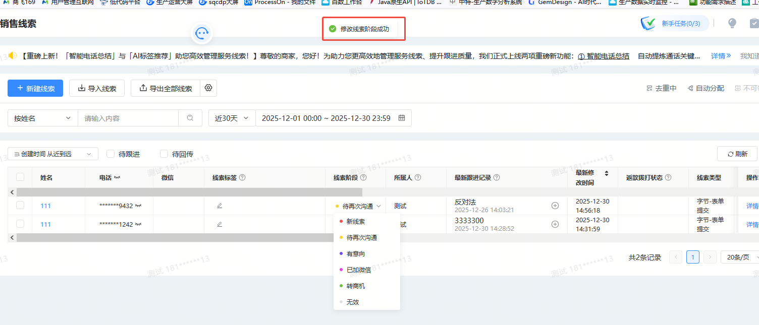Toggle phone number visibility eye in header
Viewport: 759px width, 325px height.
[117, 177]
